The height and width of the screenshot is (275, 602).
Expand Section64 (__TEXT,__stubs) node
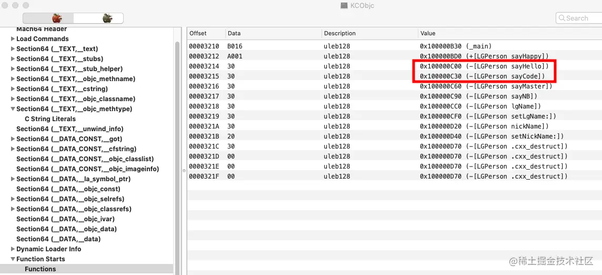(x=13, y=59)
